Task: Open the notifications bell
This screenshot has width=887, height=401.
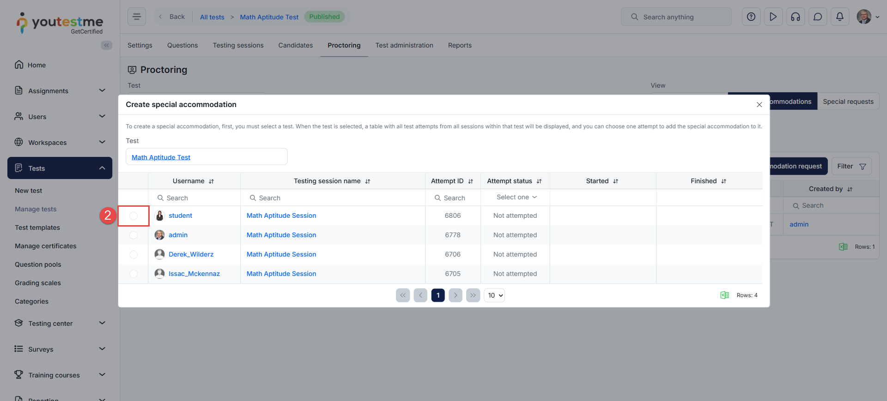Action: (x=840, y=17)
